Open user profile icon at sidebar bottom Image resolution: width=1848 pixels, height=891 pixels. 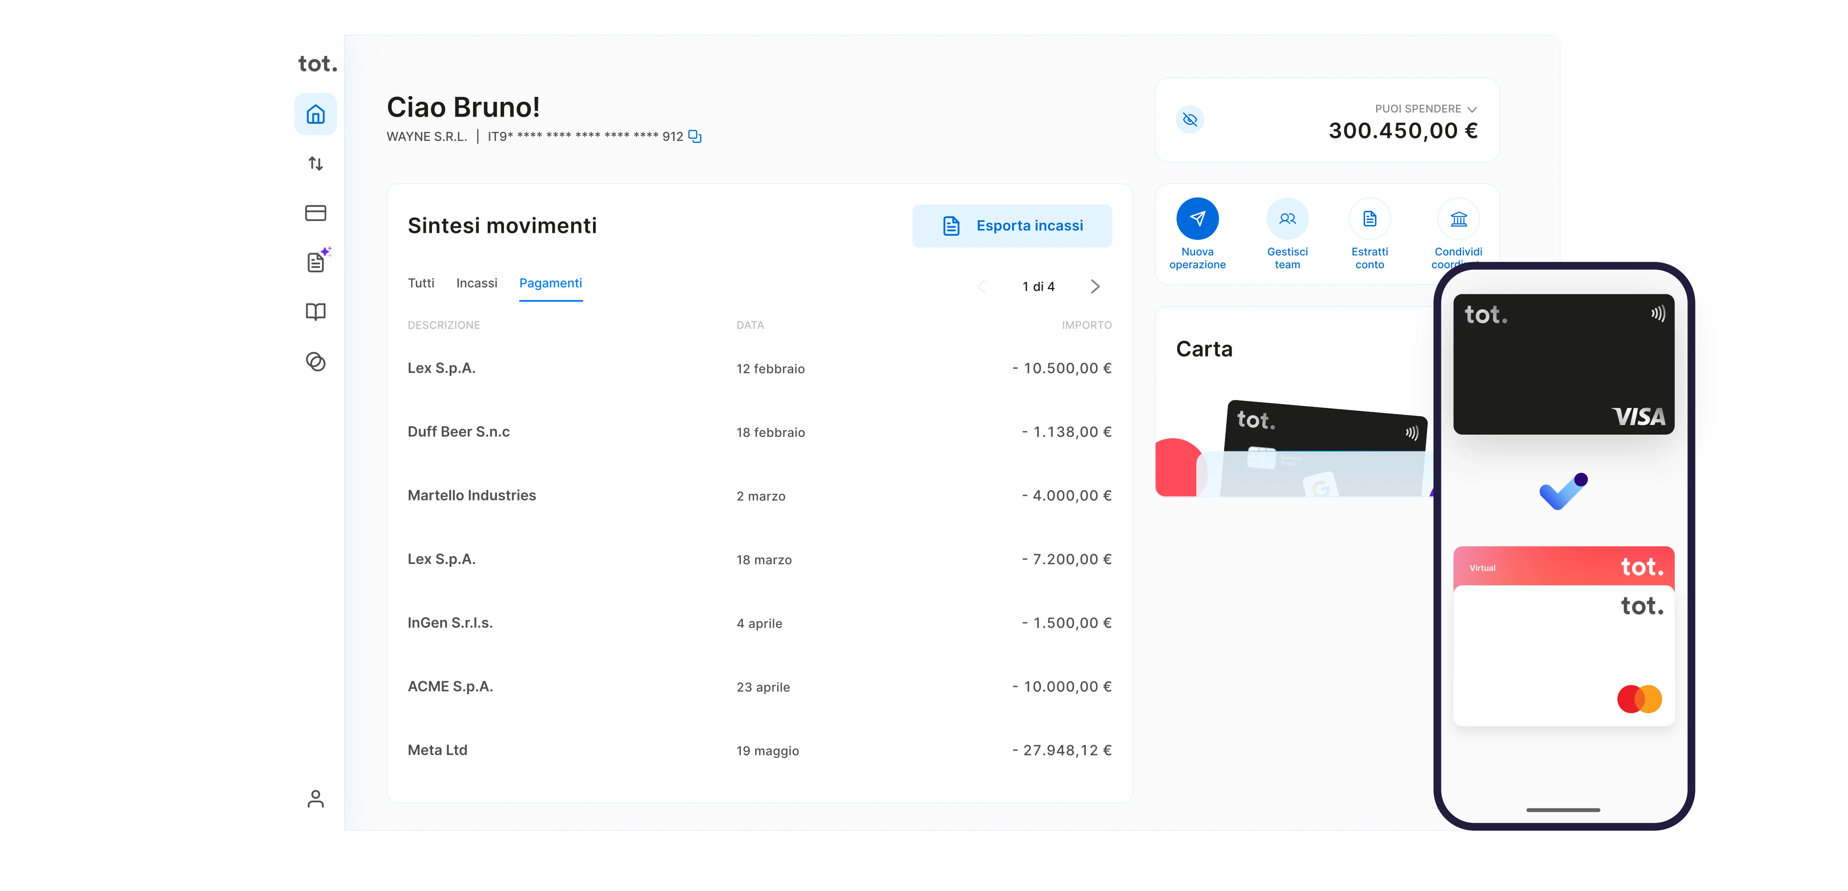316,799
